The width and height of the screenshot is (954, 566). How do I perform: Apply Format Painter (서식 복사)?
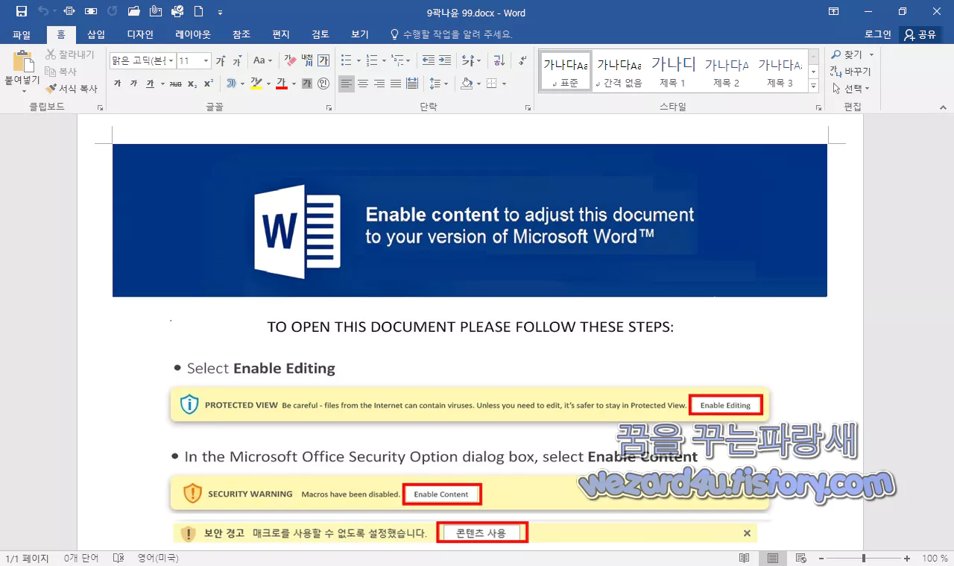tap(72, 88)
